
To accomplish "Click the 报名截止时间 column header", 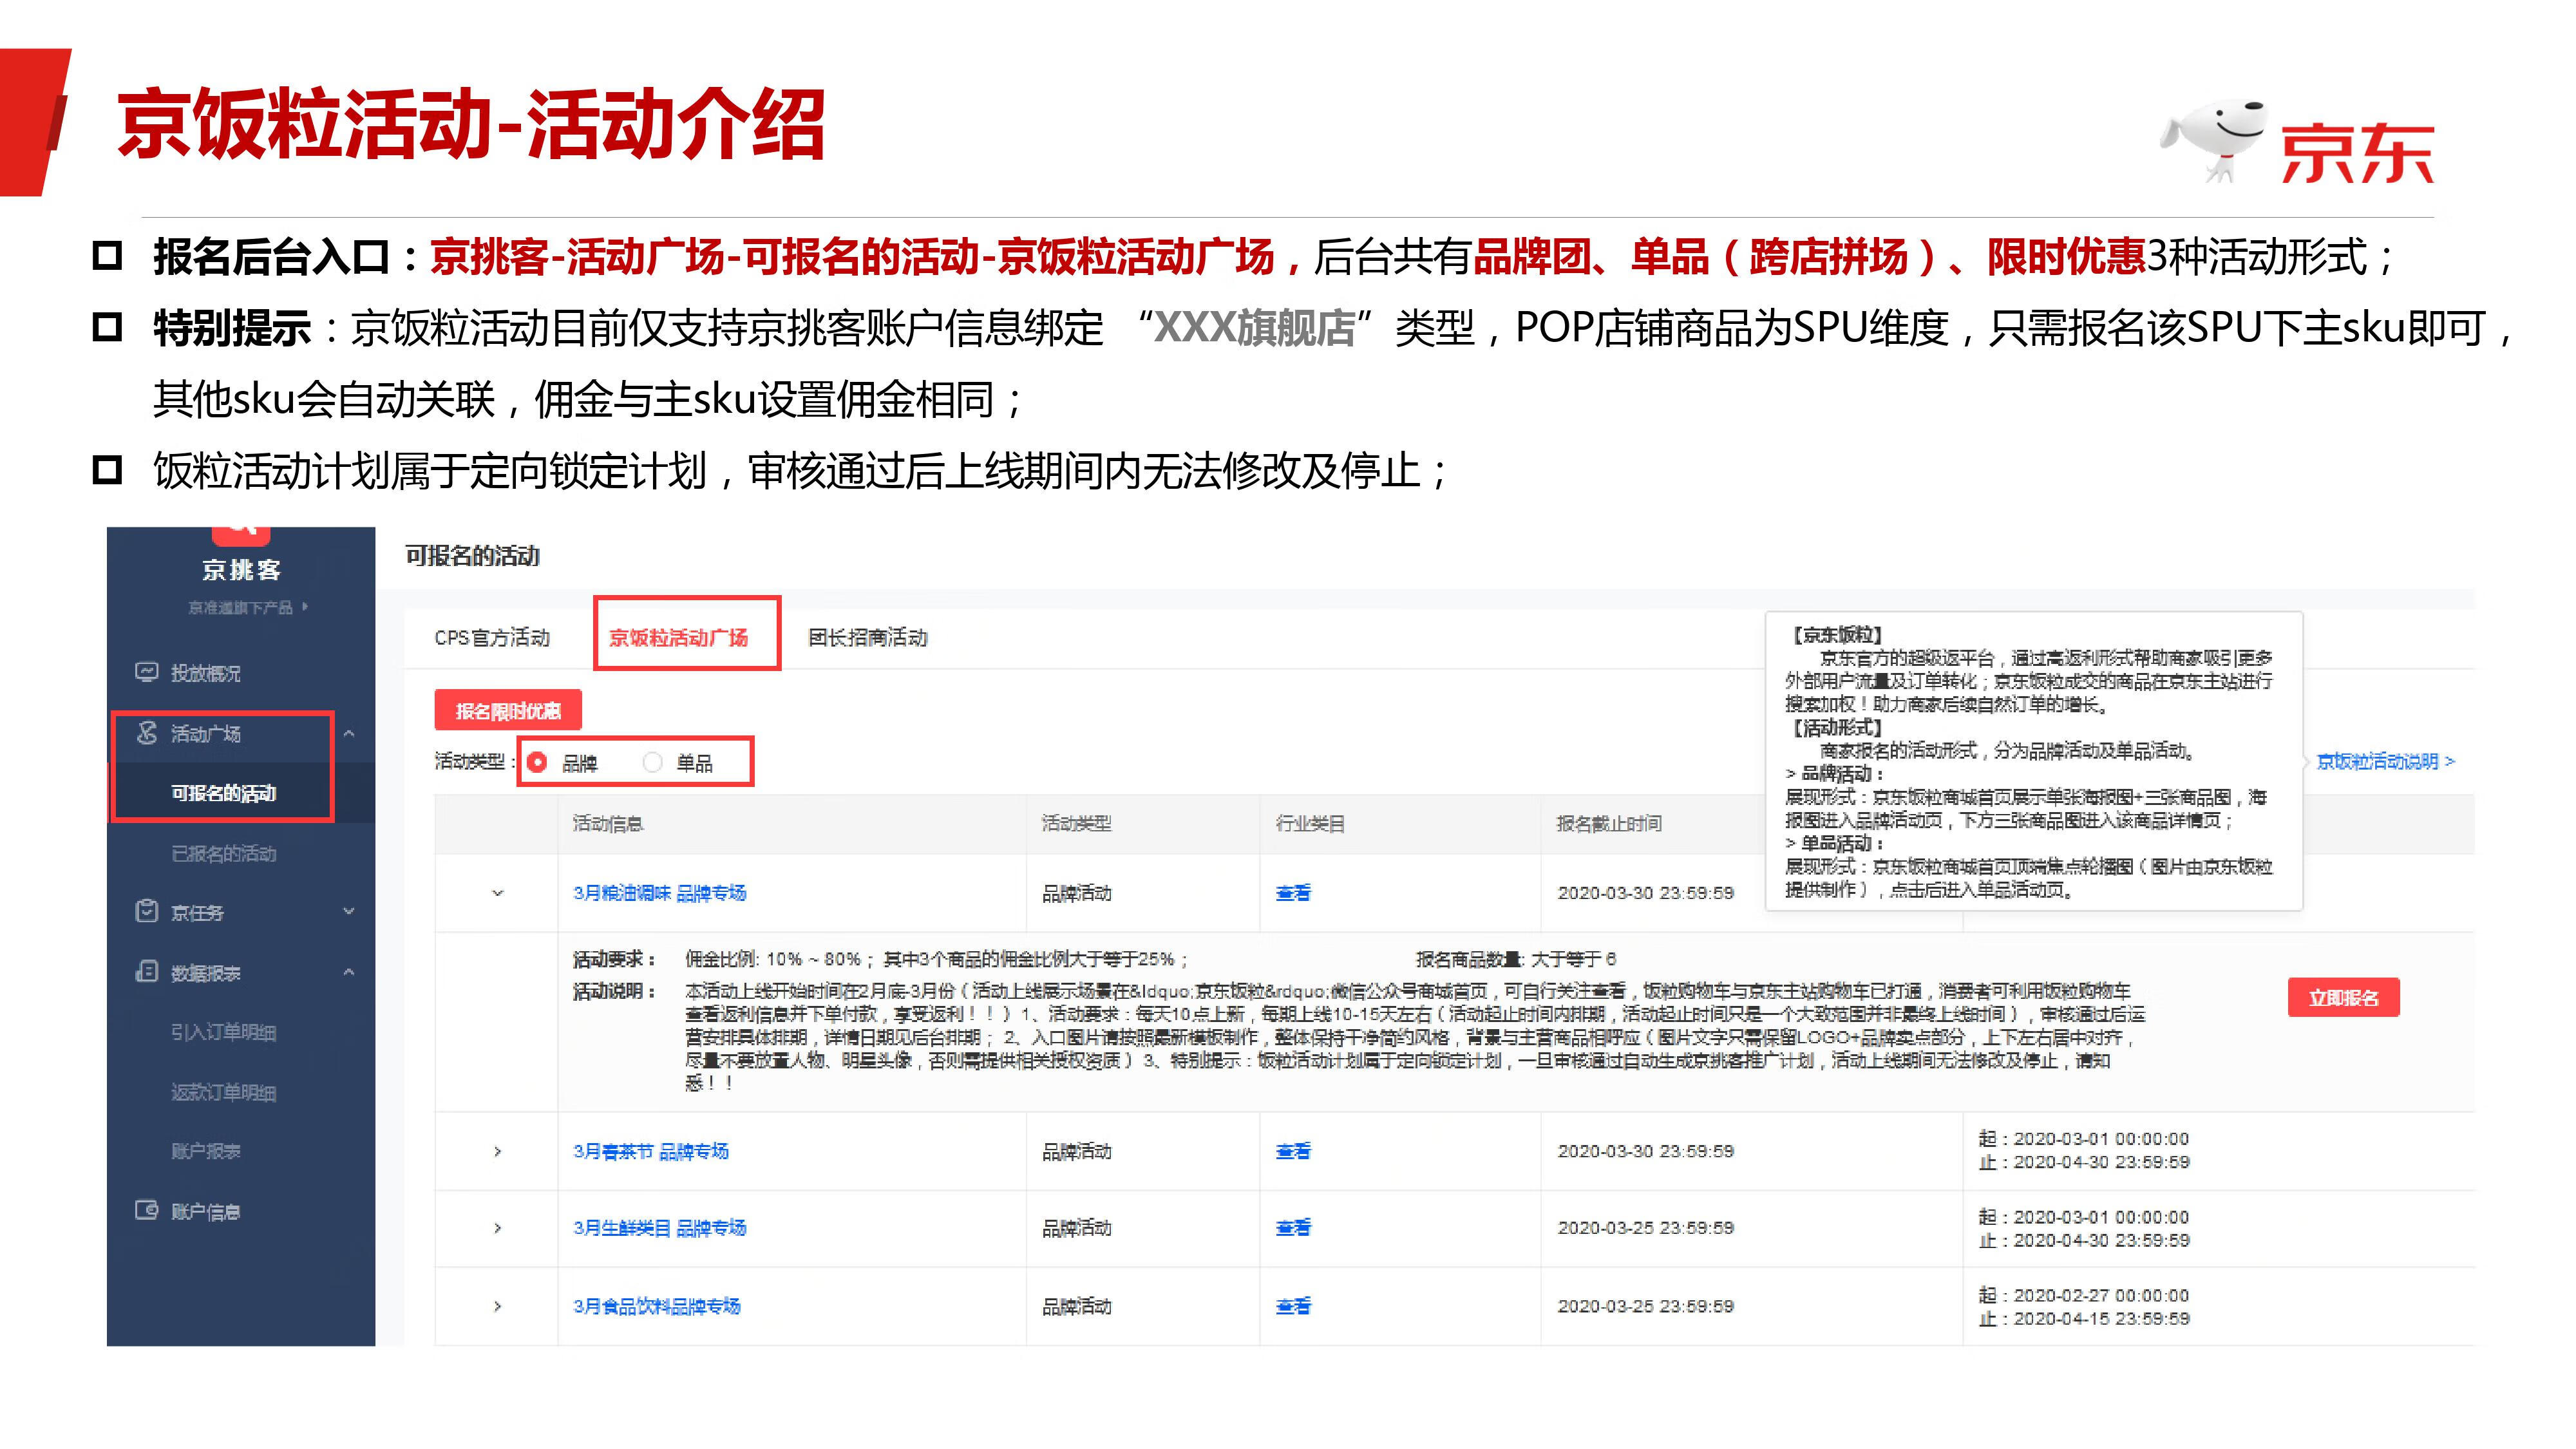I will 1609,823.
